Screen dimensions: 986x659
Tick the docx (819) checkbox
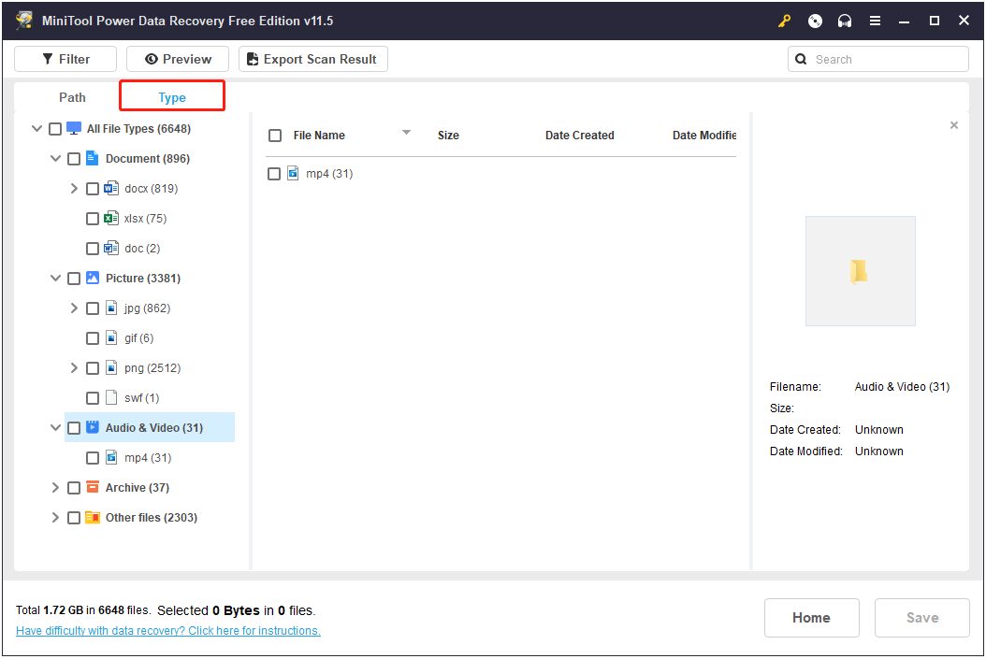coord(93,189)
